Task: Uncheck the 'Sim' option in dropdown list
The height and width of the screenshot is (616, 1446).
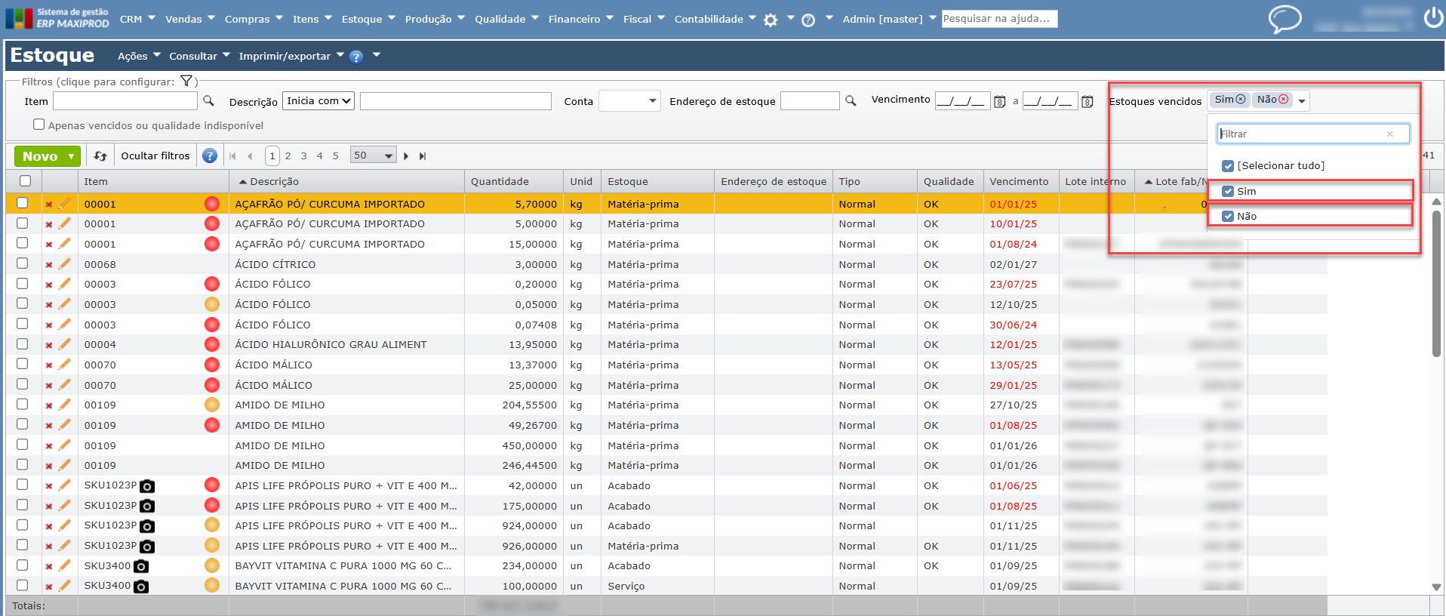Action: coord(1228,192)
